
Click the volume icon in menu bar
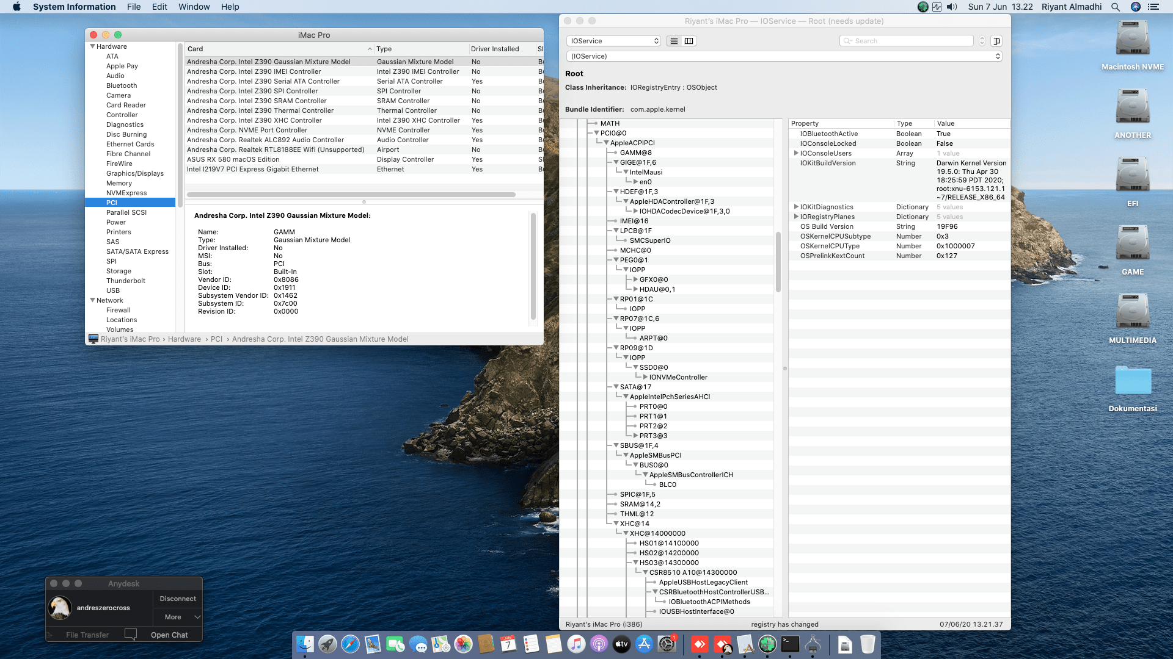pos(952,7)
